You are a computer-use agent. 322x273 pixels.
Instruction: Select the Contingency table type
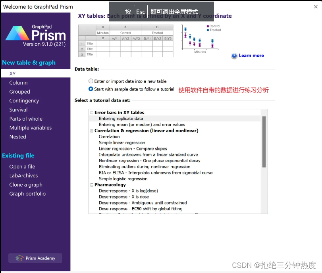(24, 101)
